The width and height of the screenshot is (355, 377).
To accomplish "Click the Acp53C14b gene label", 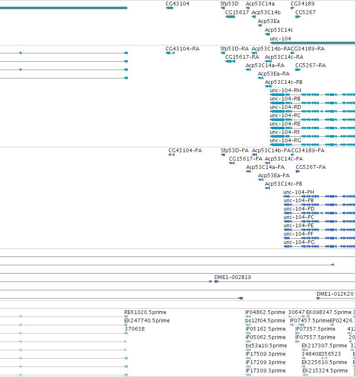I will [x=266, y=12].
